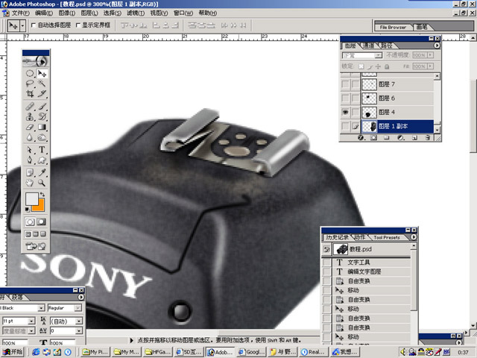
Task: Open the History panel flyout menu
Action: 414,237
